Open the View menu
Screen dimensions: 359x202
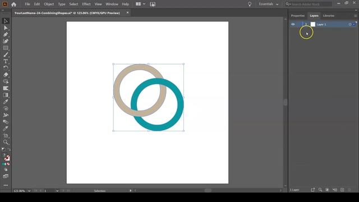(x=98, y=4)
